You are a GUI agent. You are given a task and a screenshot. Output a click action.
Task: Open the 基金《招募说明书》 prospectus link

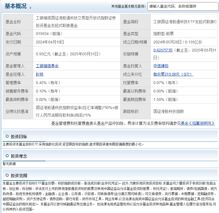point(198,123)
